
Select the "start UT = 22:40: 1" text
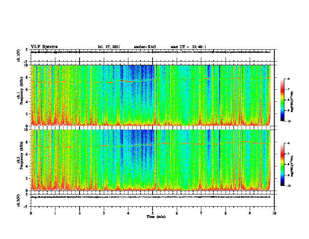pos(188,47)
